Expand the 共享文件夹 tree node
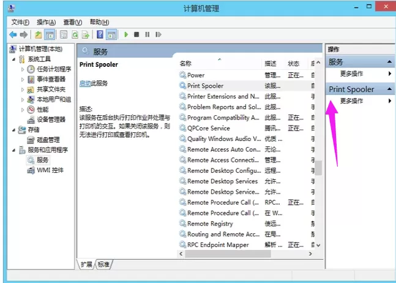 pos(23,89)
